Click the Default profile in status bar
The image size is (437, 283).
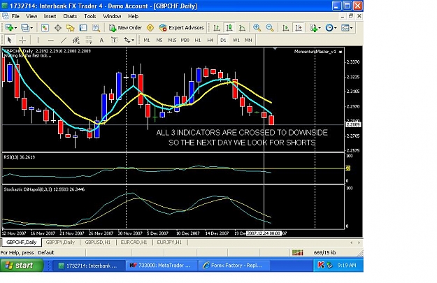coord(46,253)
